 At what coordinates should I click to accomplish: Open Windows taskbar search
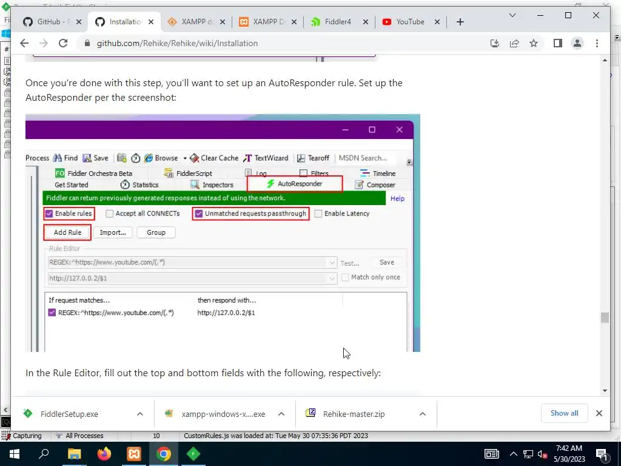pos(44,454)
